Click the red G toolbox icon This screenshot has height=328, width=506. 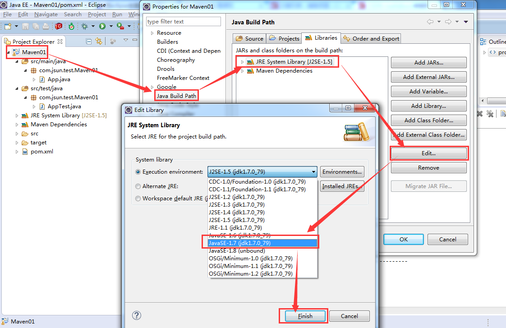(x=59, y=26)
